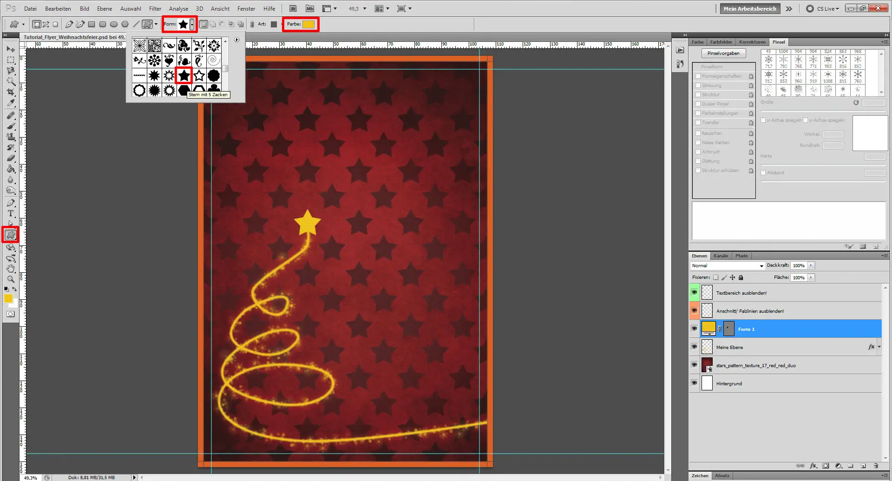This screenshot has height=481, width=892.
Task: Enable the Struktur checkbox
Action: point(698,95)
